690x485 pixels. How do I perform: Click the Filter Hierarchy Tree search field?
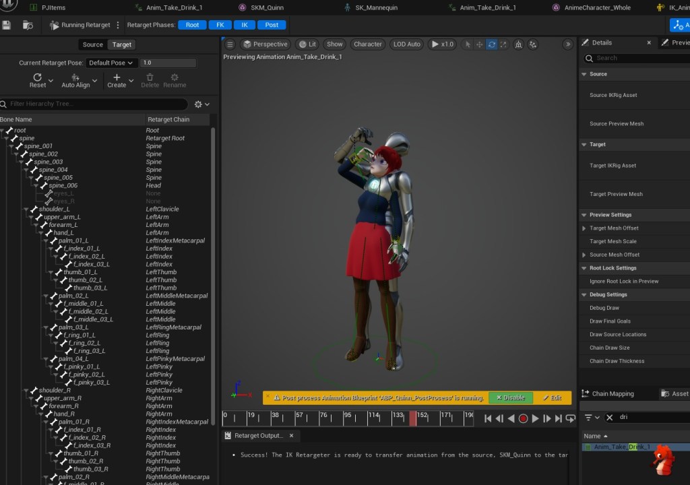point(94,104)
